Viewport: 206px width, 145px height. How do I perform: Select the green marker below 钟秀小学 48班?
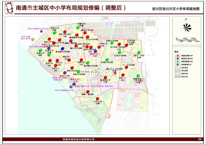coord(55,33)
